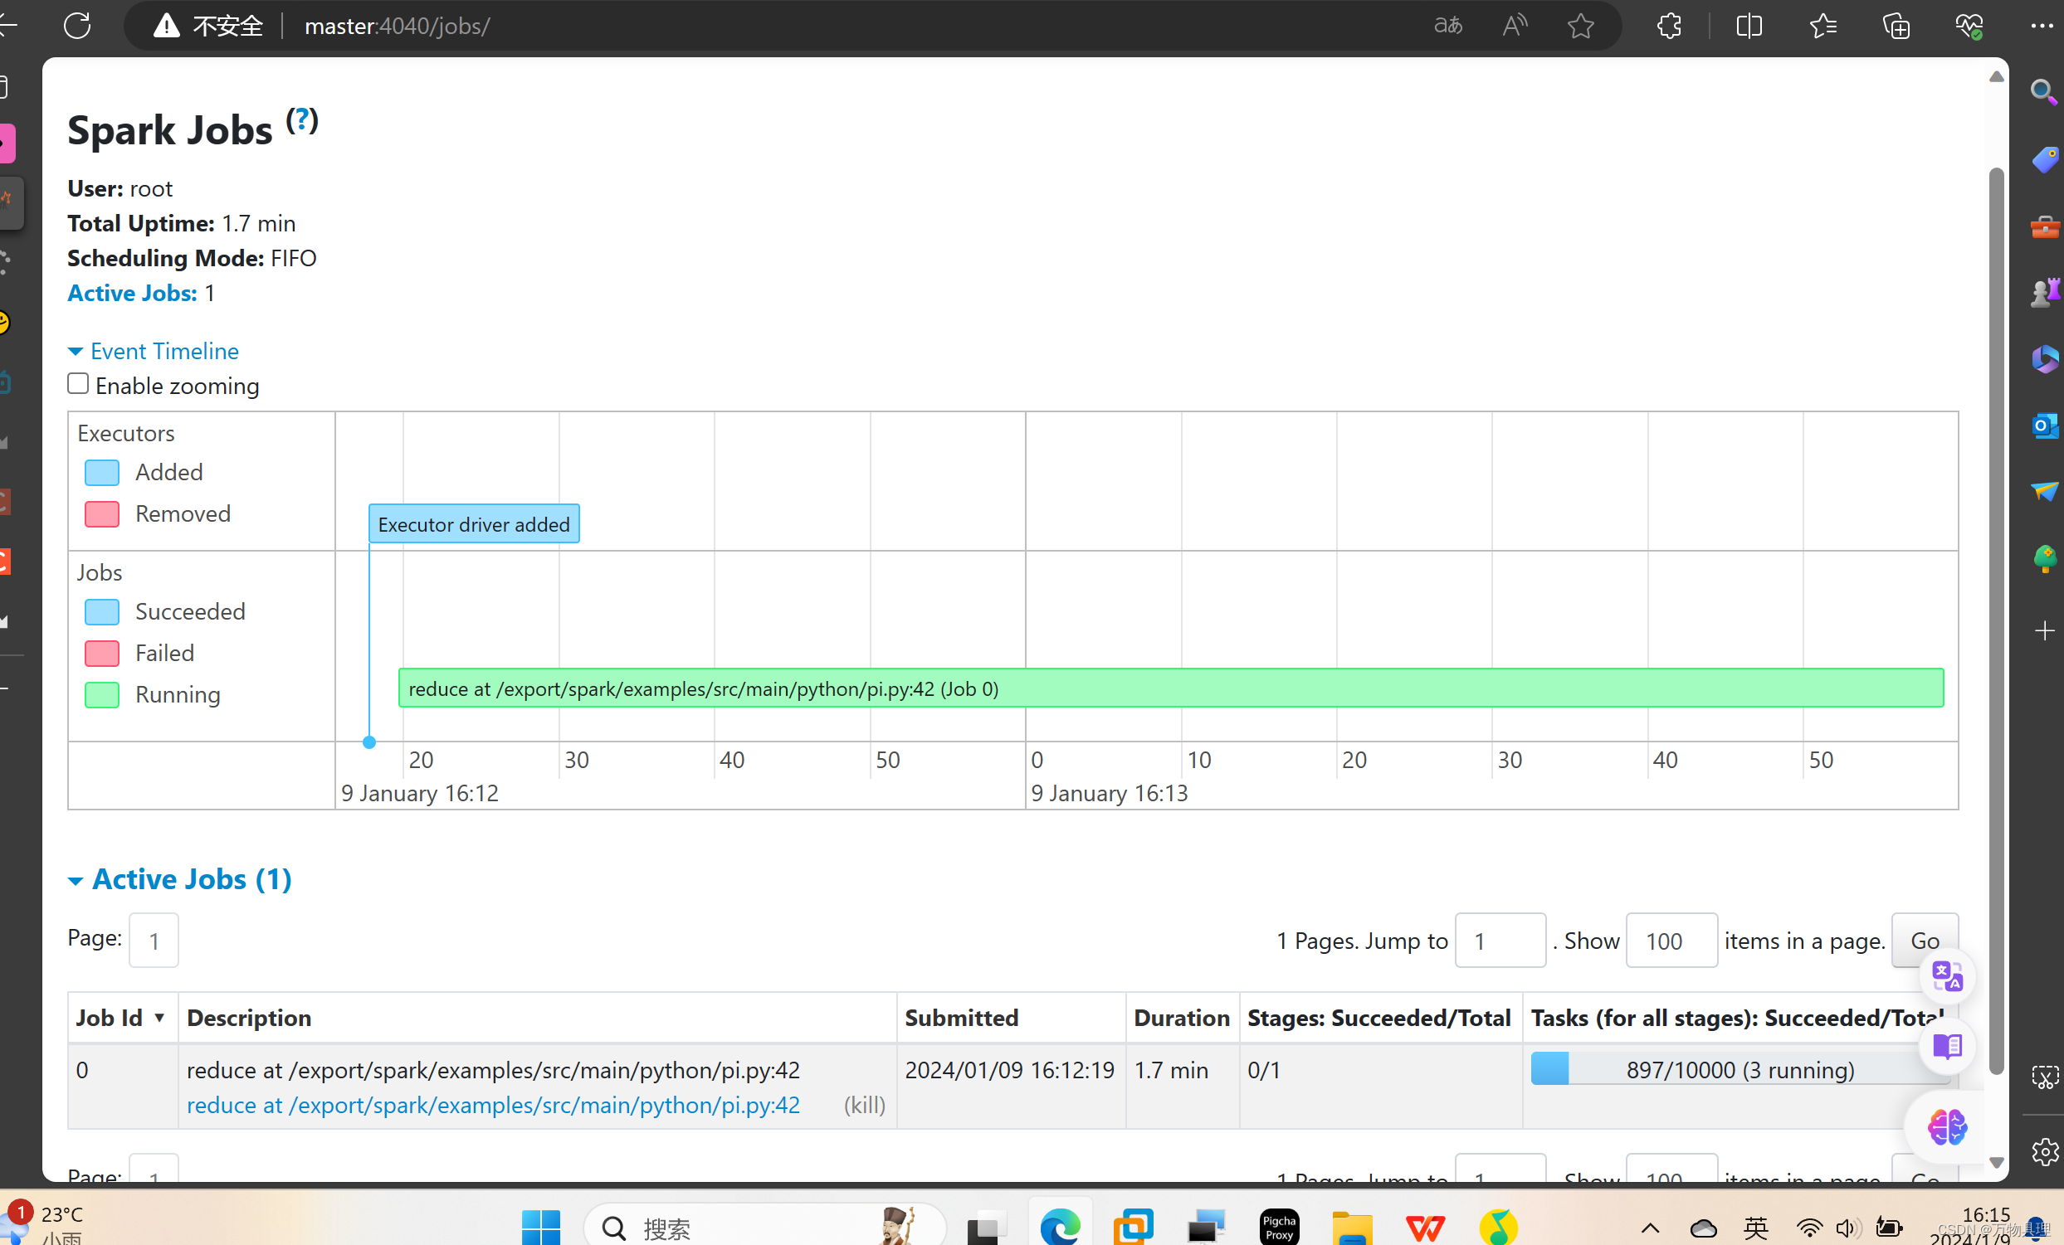Click the taskbar search box
The width and height of the screenshot is (2064, 1245).
(764, 1228)
